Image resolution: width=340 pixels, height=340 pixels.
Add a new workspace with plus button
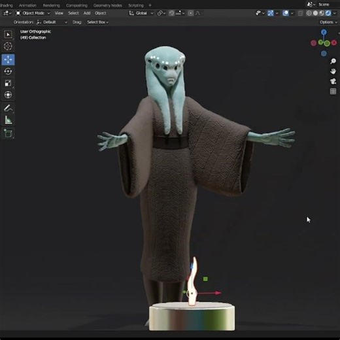pos(150,5)
